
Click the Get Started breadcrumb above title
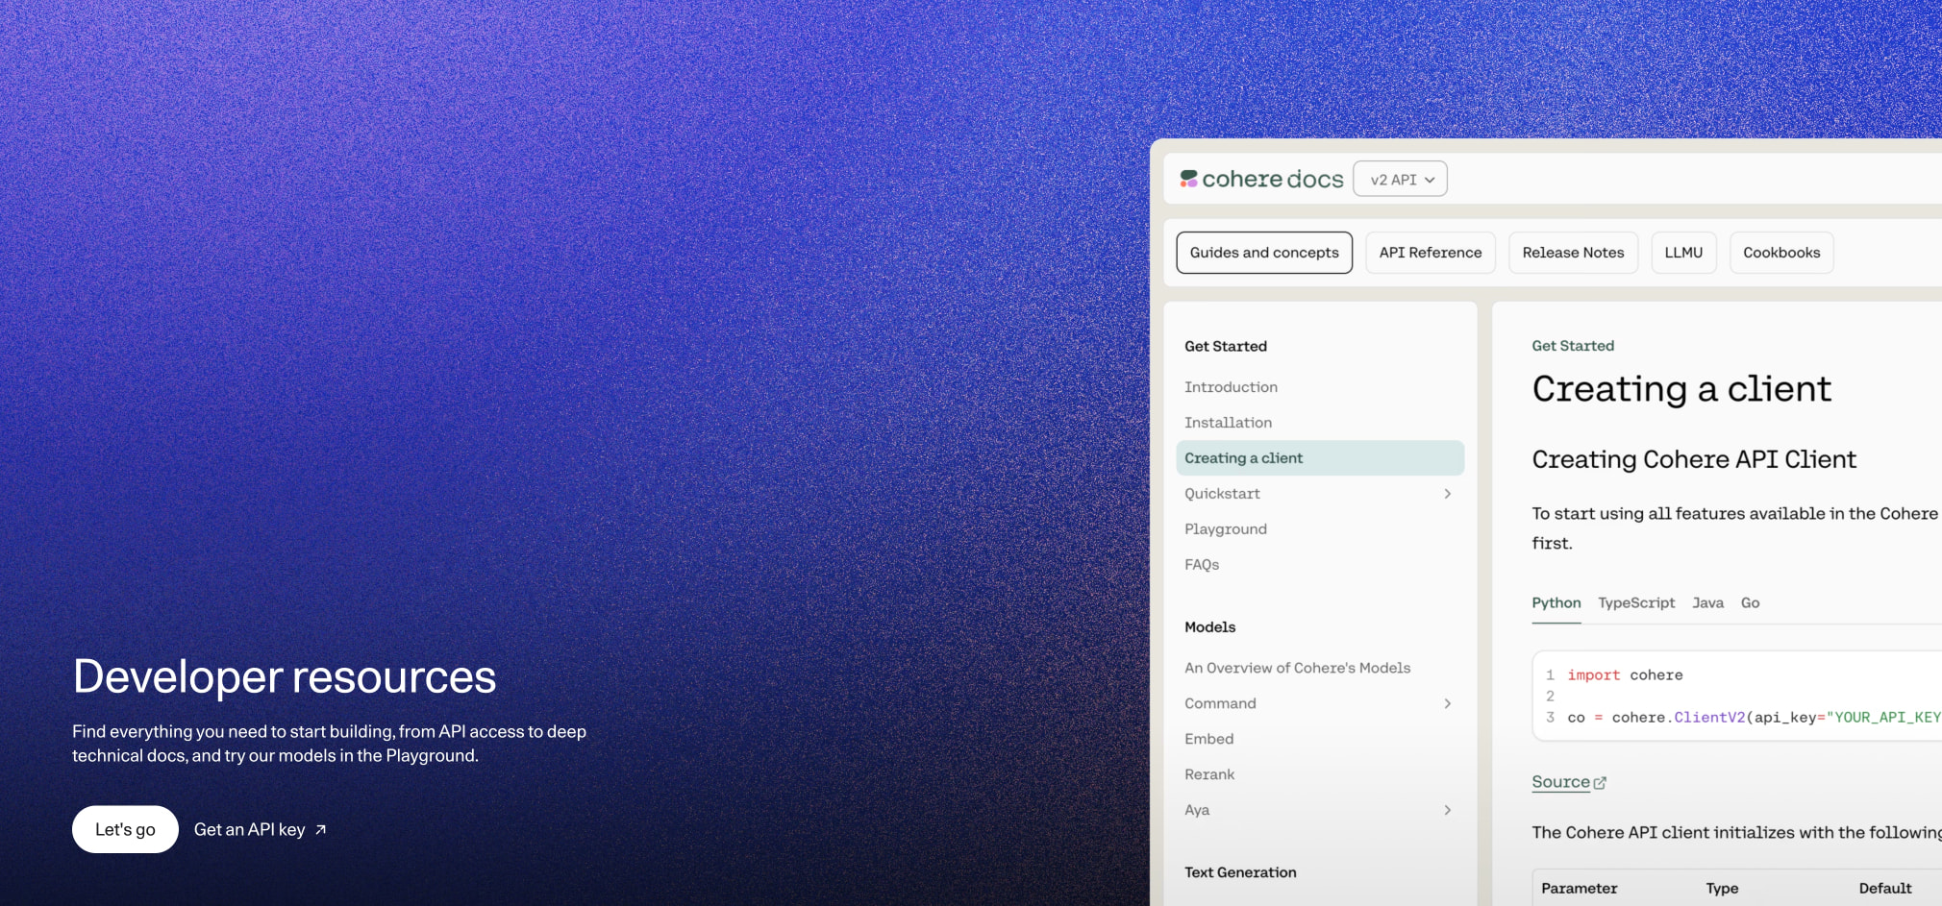tap(1573, 346)
